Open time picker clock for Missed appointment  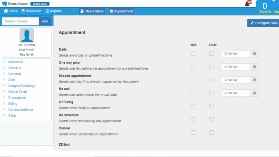pos(254,80)
